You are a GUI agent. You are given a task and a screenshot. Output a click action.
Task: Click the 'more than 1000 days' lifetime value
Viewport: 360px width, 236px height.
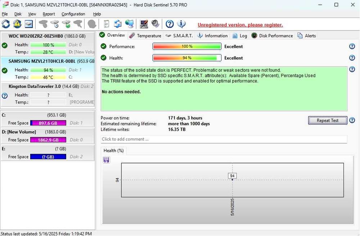[x=189, y=124]
